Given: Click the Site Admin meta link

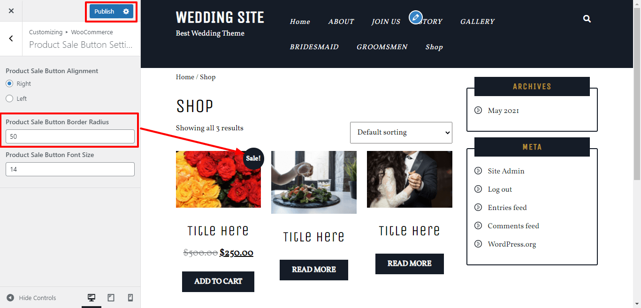Looking at the screenshot, I should [x=506, y=171].
